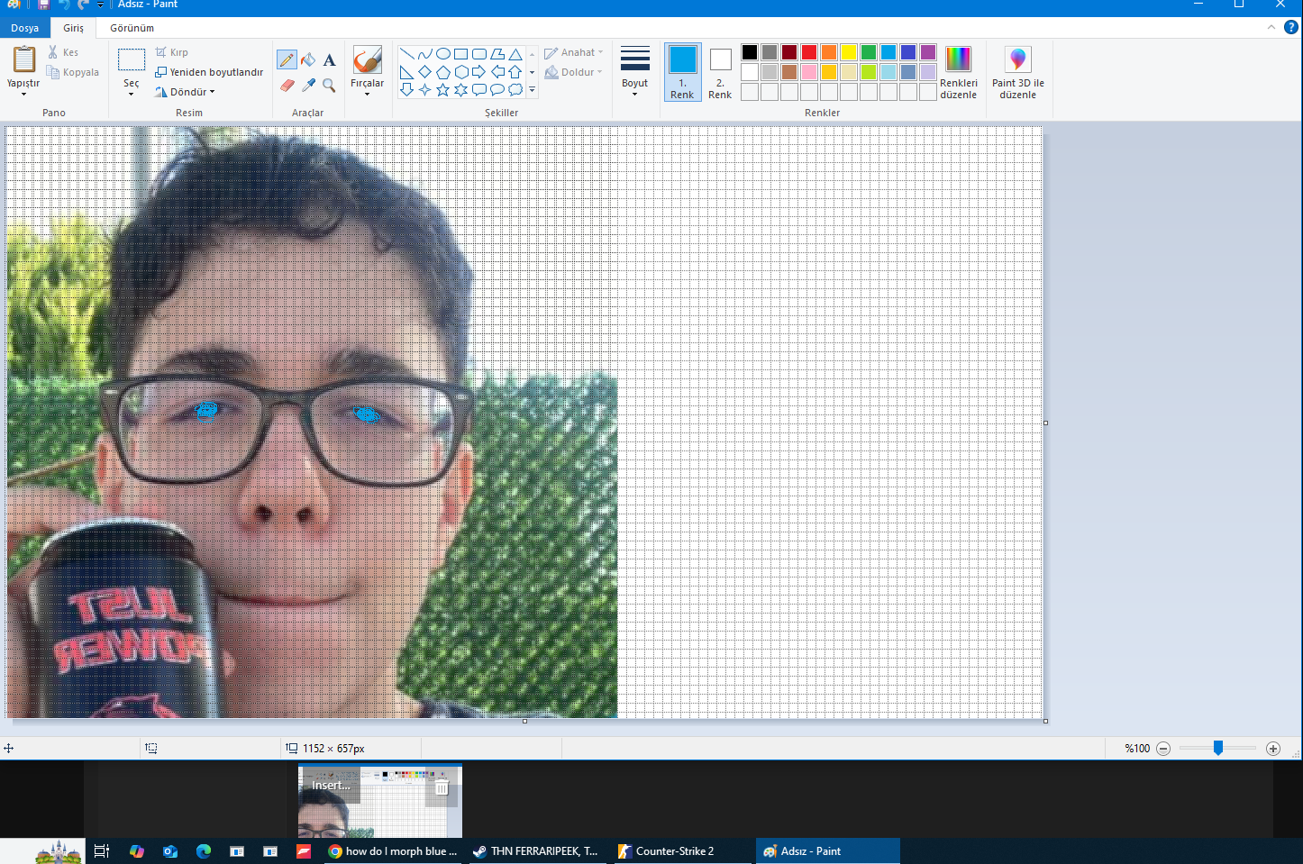1303x864 pixels.
Task: Open the Dosya menu
Action: [24, 28]
